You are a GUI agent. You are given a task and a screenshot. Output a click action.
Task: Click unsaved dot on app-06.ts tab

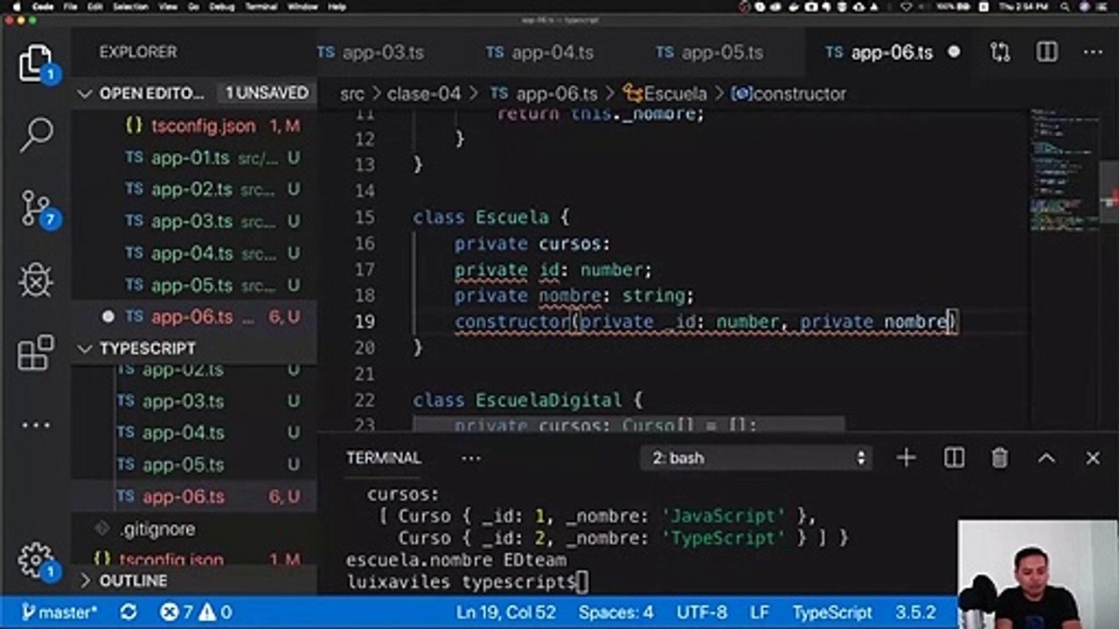pyautogui.click(x=954, y=52)
